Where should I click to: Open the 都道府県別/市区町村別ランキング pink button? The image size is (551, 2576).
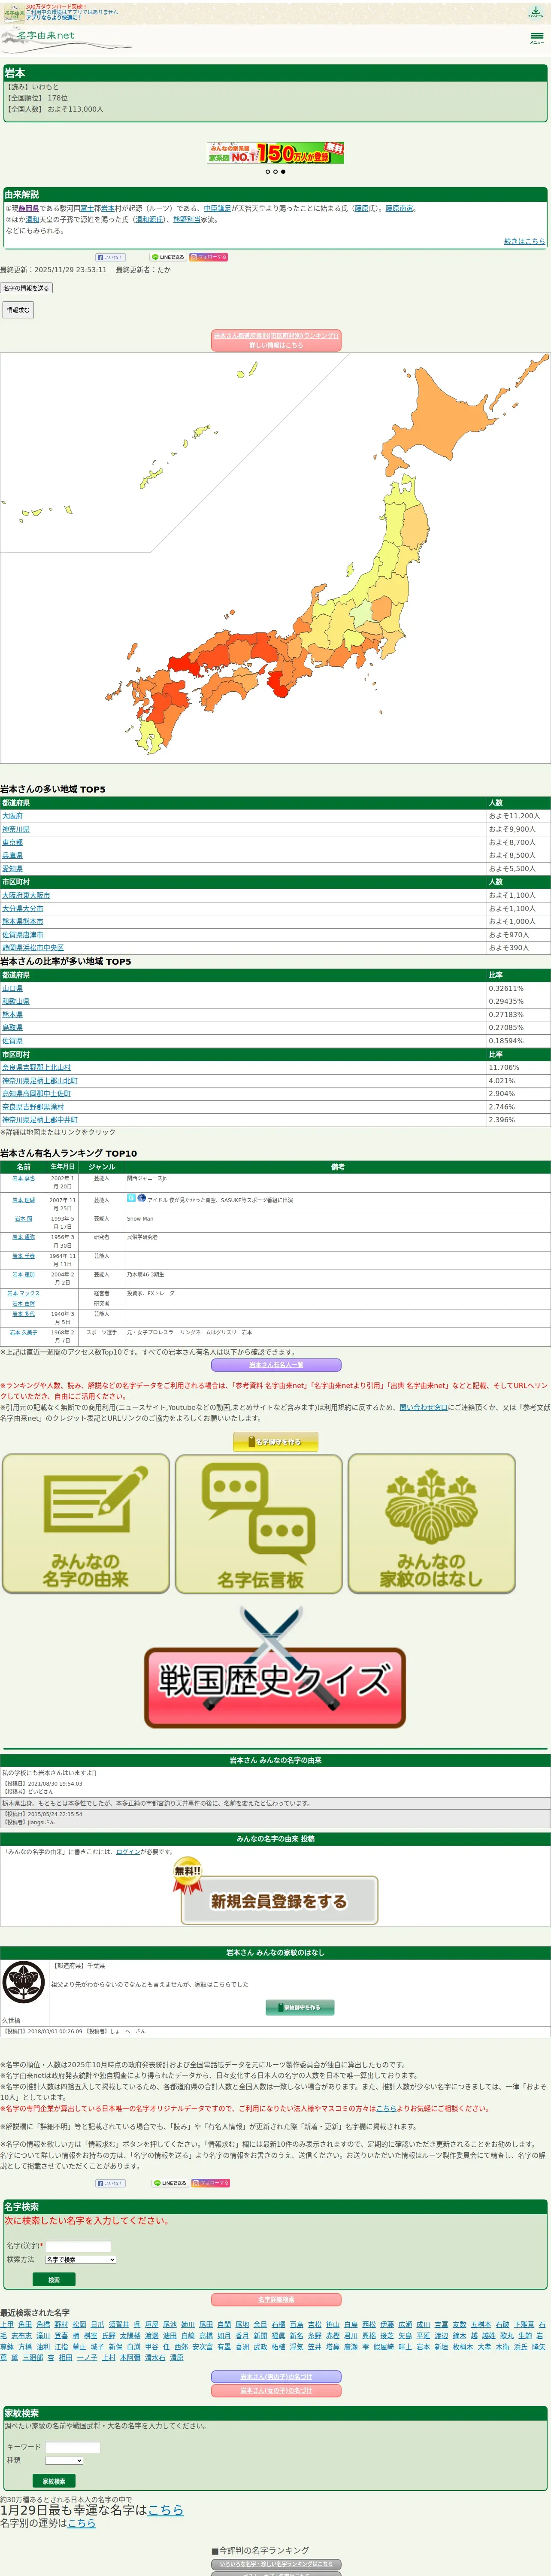(x=276, y=340)
